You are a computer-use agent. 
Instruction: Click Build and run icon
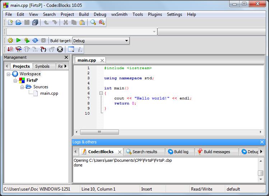tap(27, 40)
